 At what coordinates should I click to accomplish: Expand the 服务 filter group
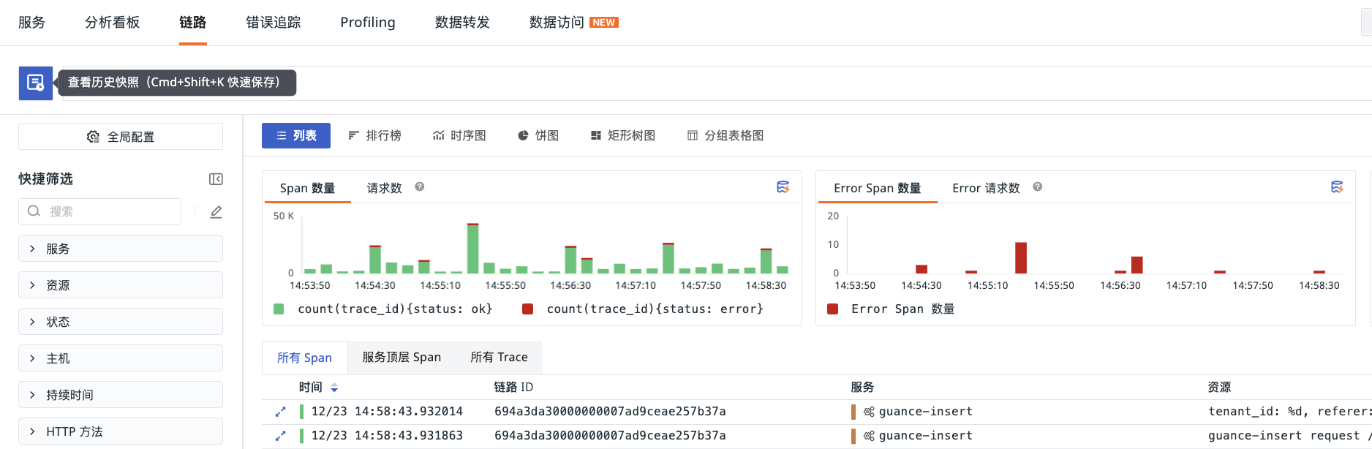[121, 249]
